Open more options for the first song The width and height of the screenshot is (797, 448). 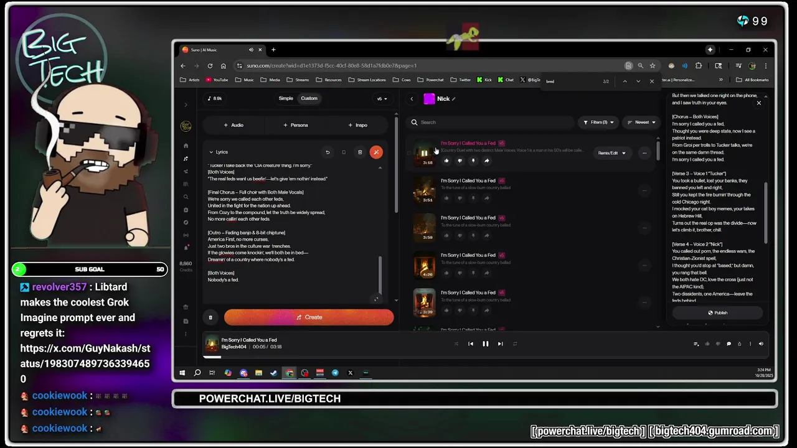(x=644, y=153)
